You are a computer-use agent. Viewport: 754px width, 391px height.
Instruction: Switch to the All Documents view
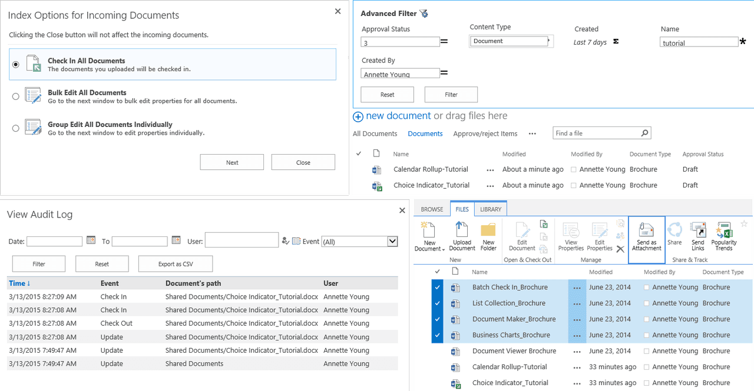click(x=375, y=134)
